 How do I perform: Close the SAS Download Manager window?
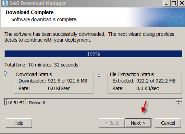pyautogui.click(x=182, y=3)
